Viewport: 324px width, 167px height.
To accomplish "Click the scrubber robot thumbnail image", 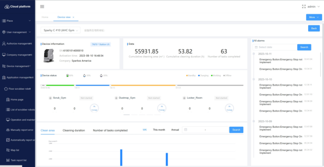I will point(49,56).
